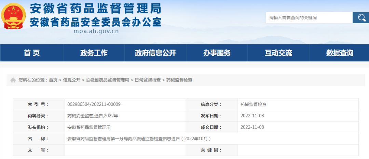Viewport: 369px width, 159px height.
Task: Click 药械监督检查 in the 信息分类 row
Action: pos(254,104)
